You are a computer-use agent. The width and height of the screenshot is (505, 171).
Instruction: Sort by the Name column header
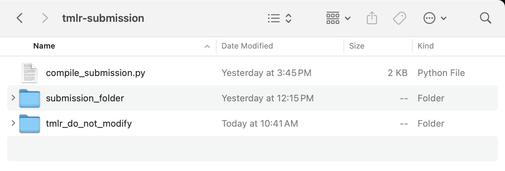click(x=44, y=46)
